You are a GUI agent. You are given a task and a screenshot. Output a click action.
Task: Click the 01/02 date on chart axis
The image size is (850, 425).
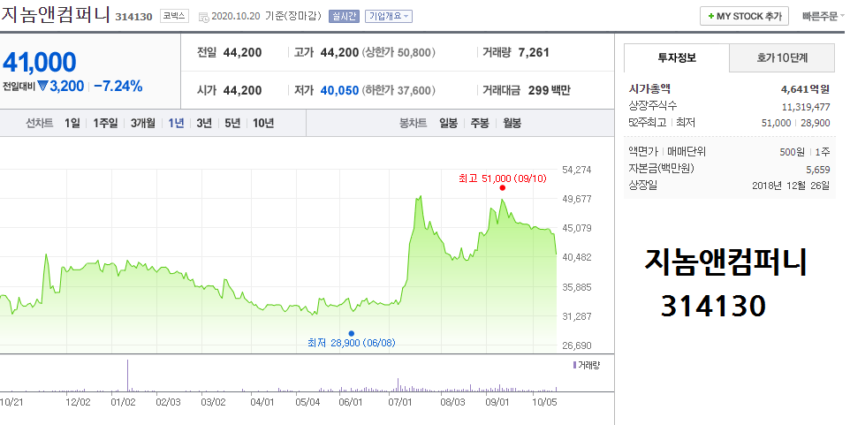(123, 402)
